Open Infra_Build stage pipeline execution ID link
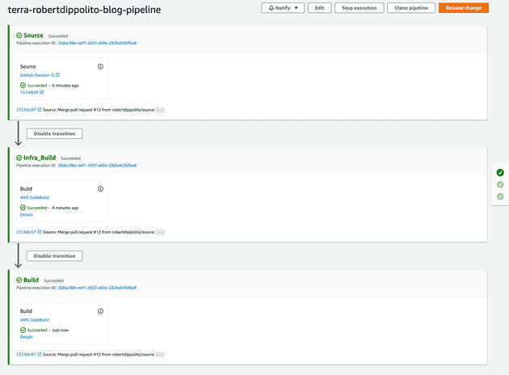The width and height of the screenshot is (509, 375). pos(97,165)
